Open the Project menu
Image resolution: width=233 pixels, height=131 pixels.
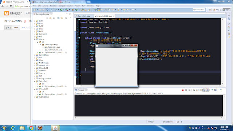click(77, 6)
